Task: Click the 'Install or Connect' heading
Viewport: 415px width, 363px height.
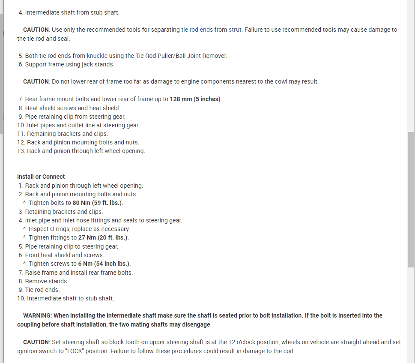Action: pos(41,177)
